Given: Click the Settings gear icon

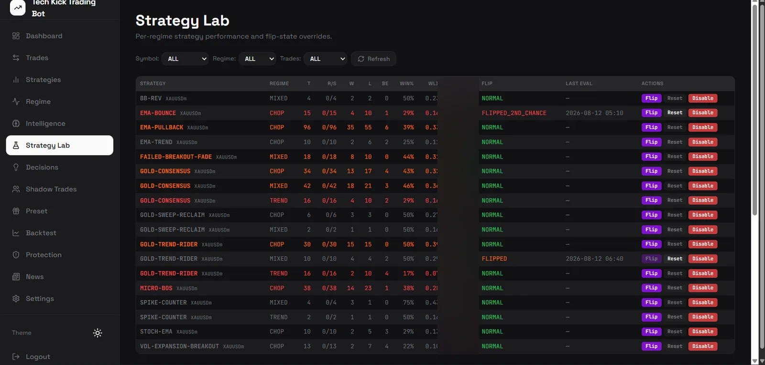Looking at the screenshot, I should click(16, 299).
